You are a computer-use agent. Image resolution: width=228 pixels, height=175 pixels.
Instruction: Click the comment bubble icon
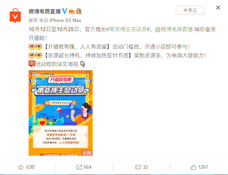138,167
